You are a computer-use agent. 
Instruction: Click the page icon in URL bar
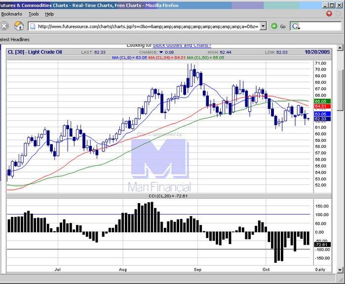point(33,26)
